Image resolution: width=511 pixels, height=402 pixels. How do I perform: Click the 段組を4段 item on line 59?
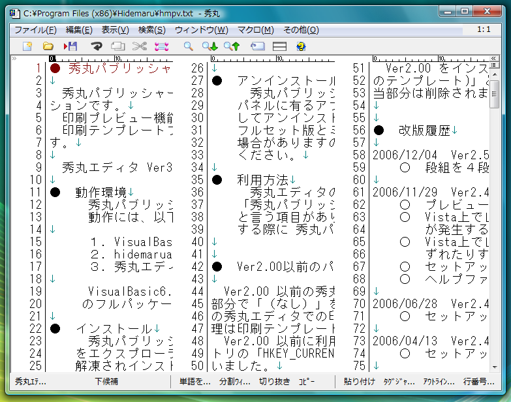point(457,168)
